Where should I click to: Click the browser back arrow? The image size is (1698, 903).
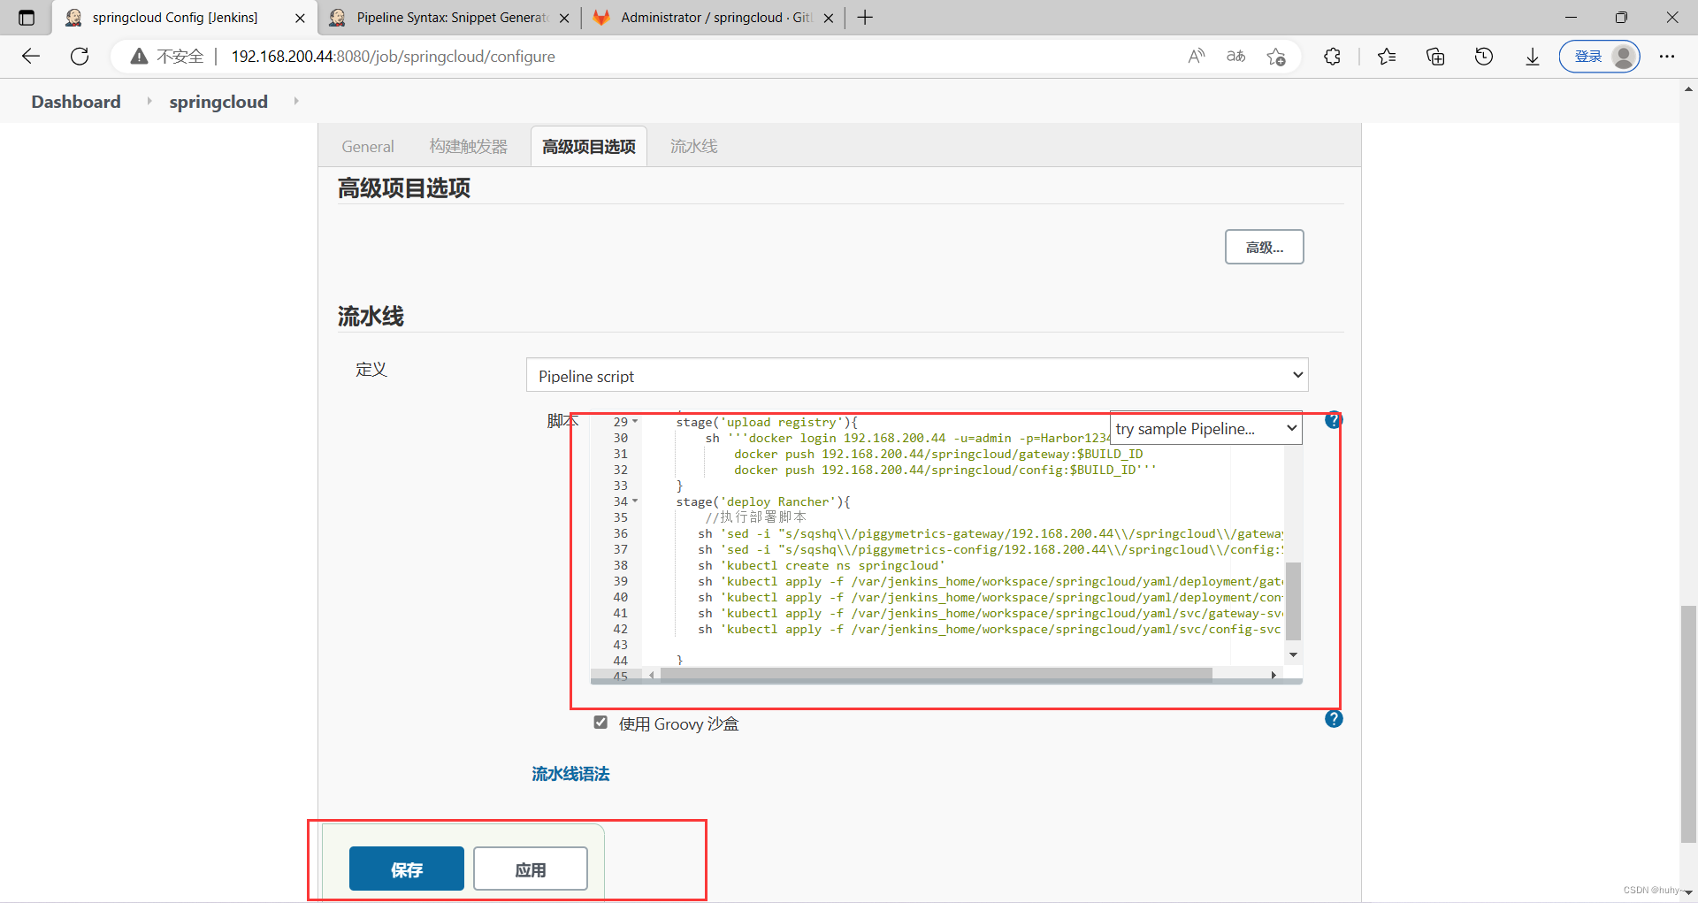click(31, 57)
